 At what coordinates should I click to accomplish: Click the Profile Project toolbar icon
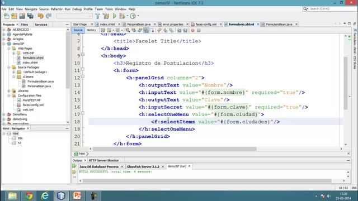pyautogui.click(x=133, y=16)
